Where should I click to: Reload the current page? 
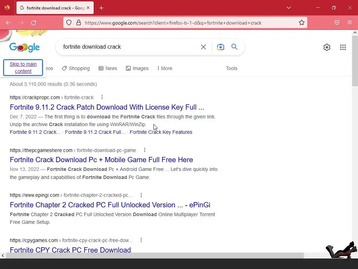click(34, 23)
